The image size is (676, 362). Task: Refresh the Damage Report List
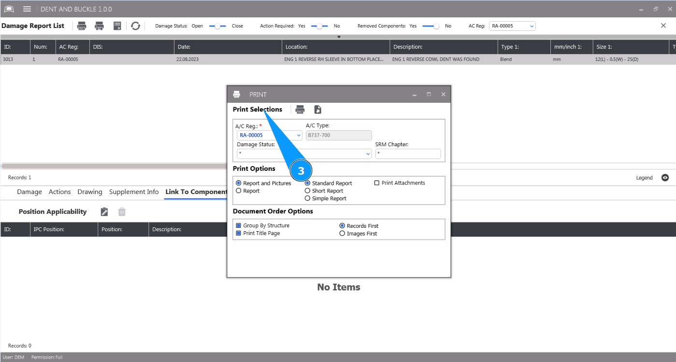(x=135, y=26)
